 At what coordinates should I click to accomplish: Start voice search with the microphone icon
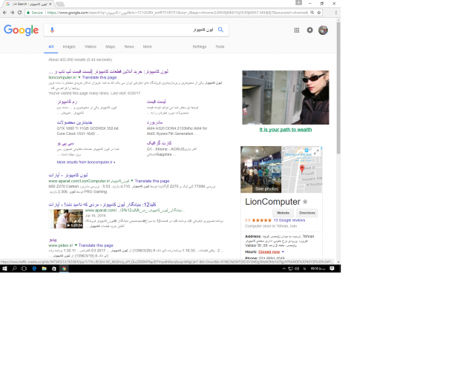click(x=52, y=30)
